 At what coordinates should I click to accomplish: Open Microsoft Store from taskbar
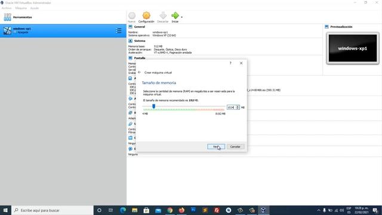tap(146, 210)
